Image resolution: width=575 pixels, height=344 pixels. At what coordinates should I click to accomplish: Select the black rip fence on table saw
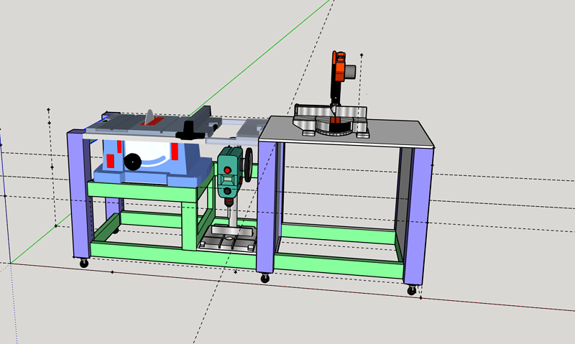194,124
